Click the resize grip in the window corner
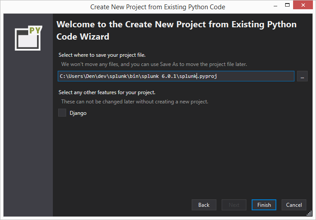The height and width of the screenshot is (220, 316). (x=309, y=213)
